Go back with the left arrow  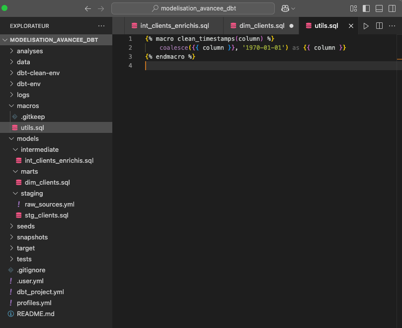(x=87, y=8)
